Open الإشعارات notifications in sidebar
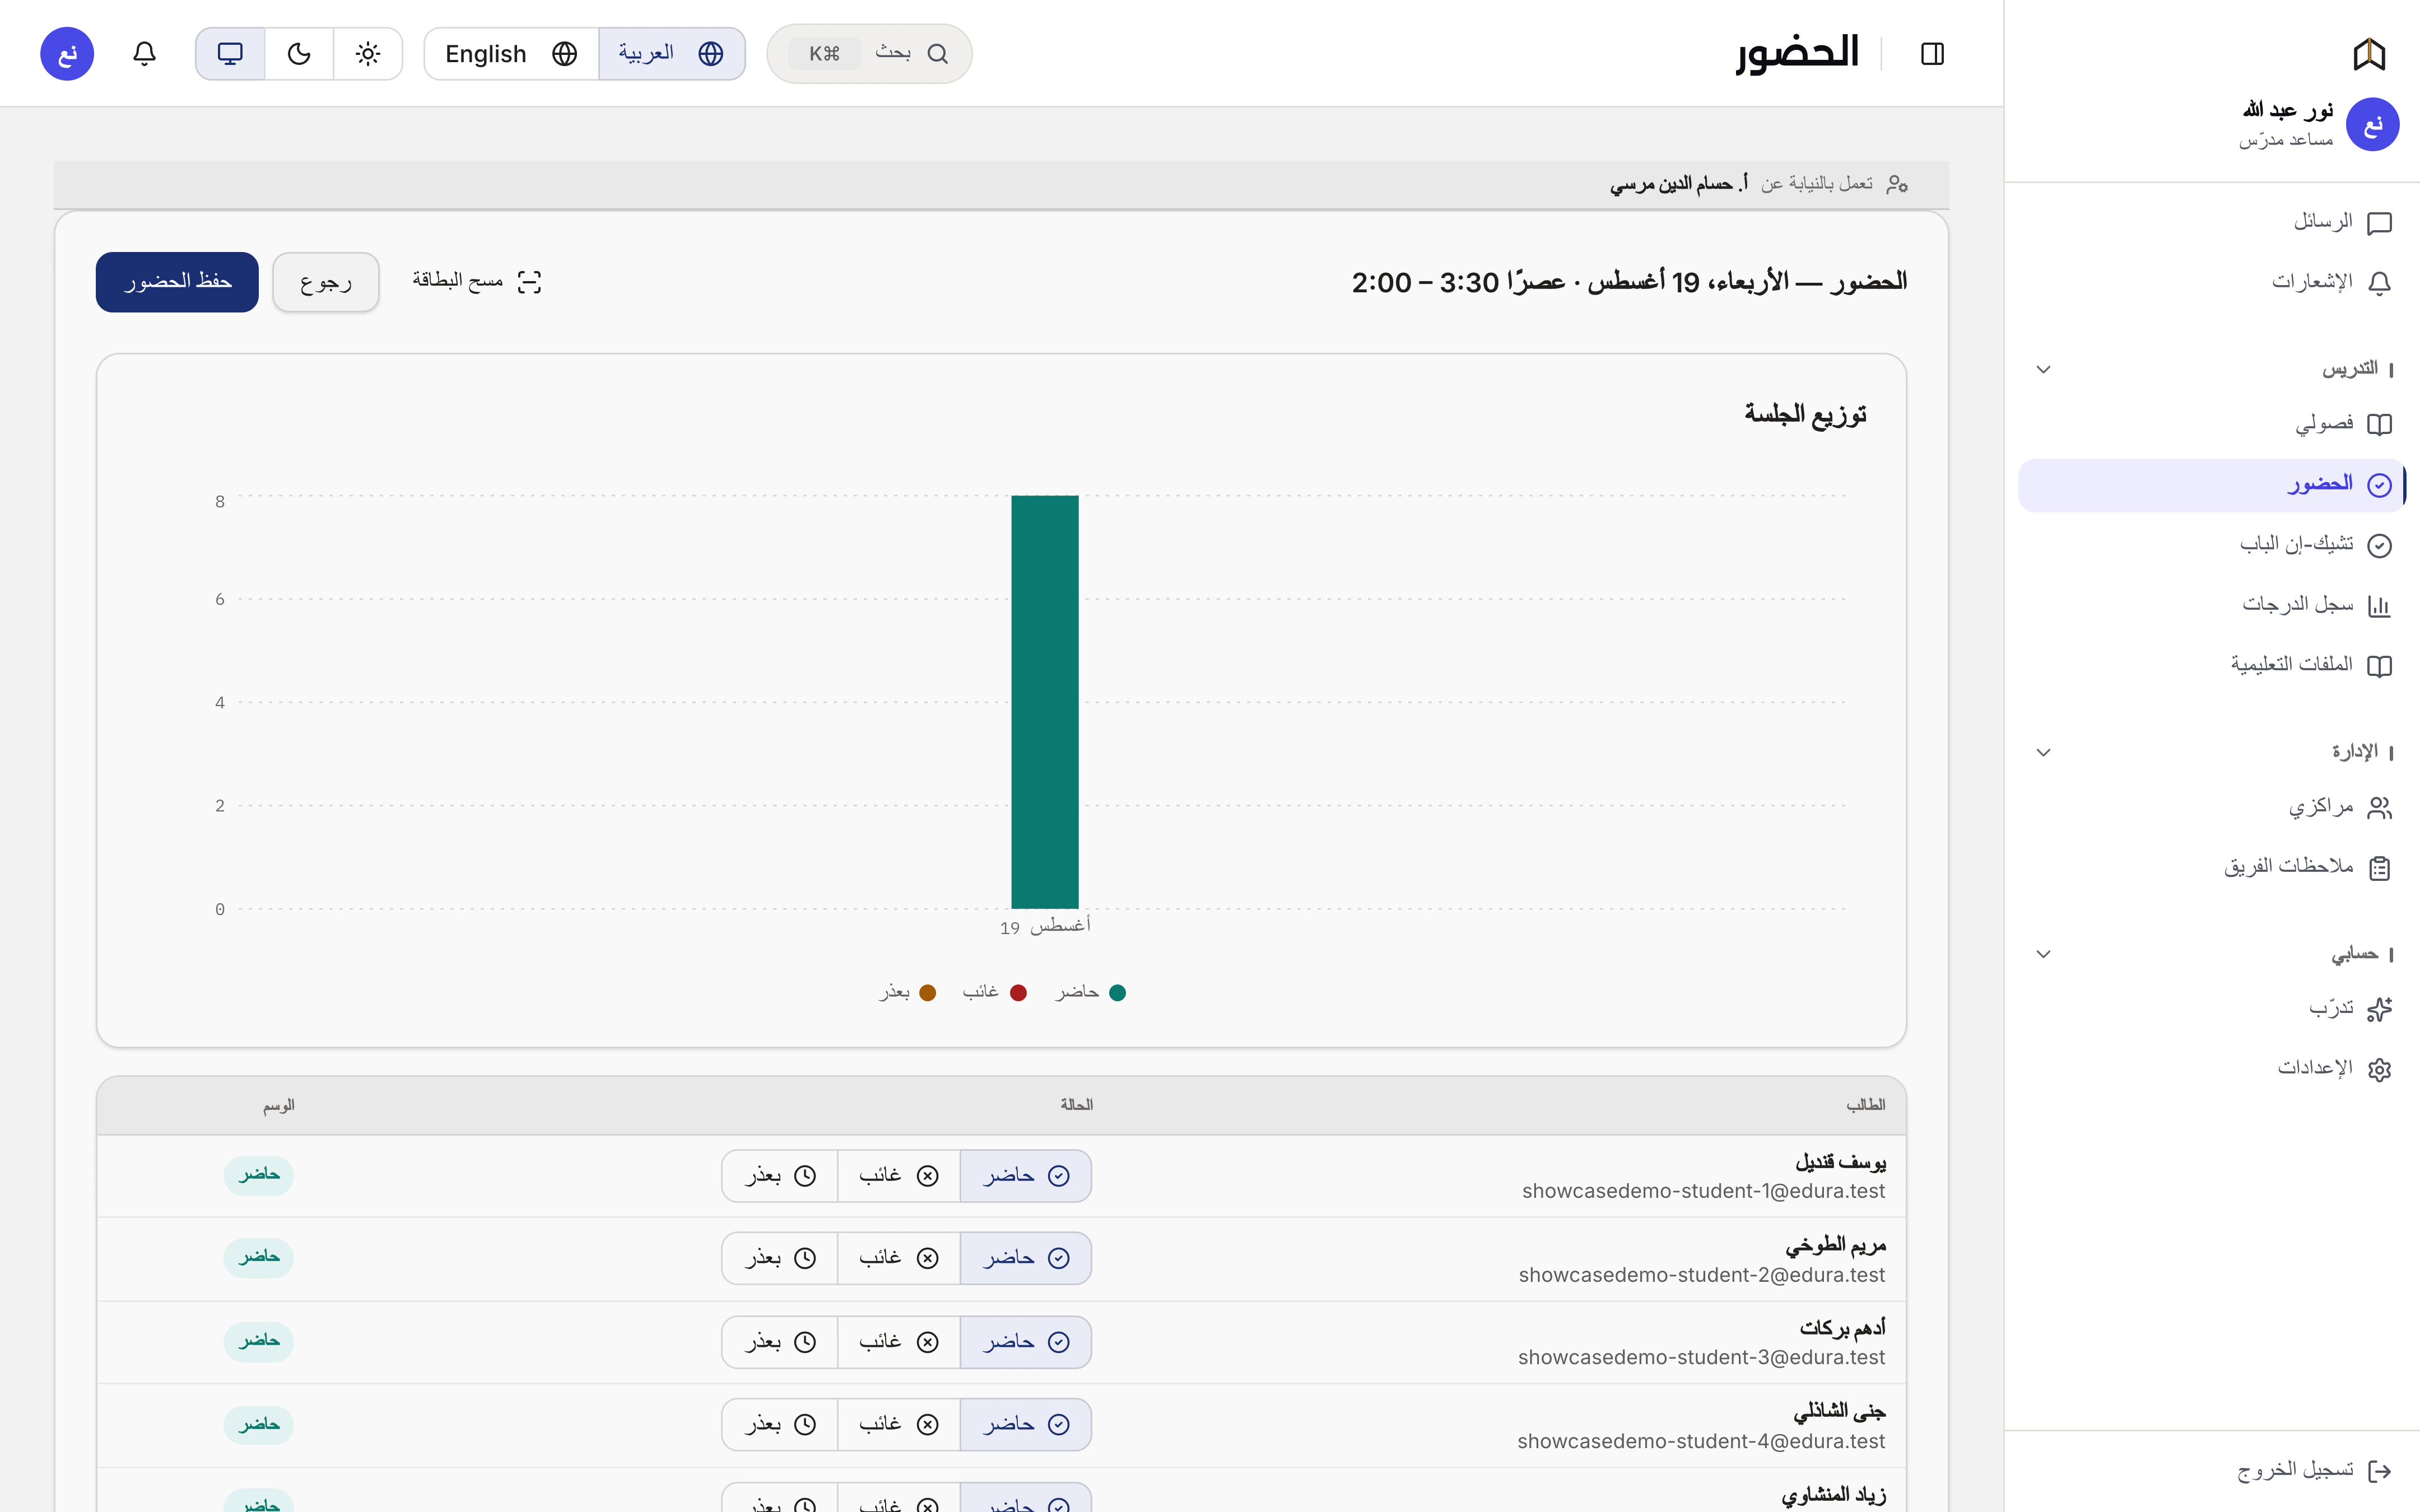2420x1512 pixels. [2211, 282]
